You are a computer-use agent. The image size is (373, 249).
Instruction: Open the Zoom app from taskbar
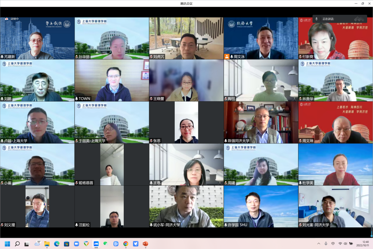tap(76, 244)
